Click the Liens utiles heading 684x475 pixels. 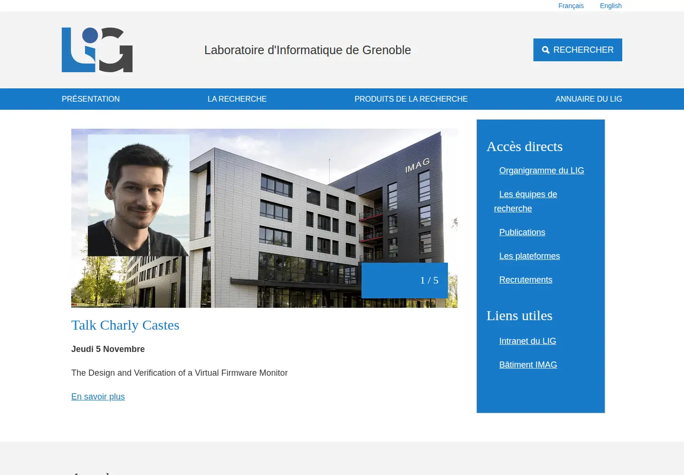[519, 315]
